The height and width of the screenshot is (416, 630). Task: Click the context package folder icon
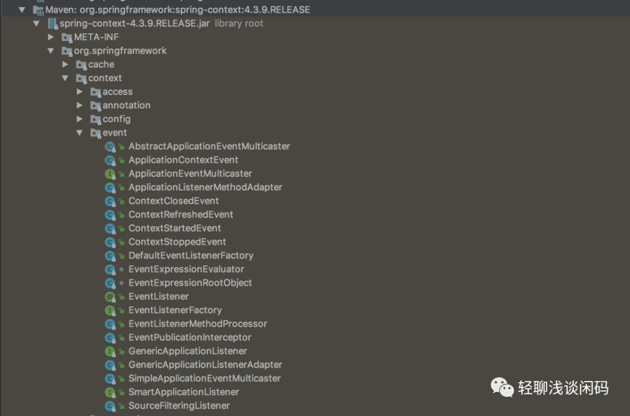pyautogui.click(x=81, y=78)
